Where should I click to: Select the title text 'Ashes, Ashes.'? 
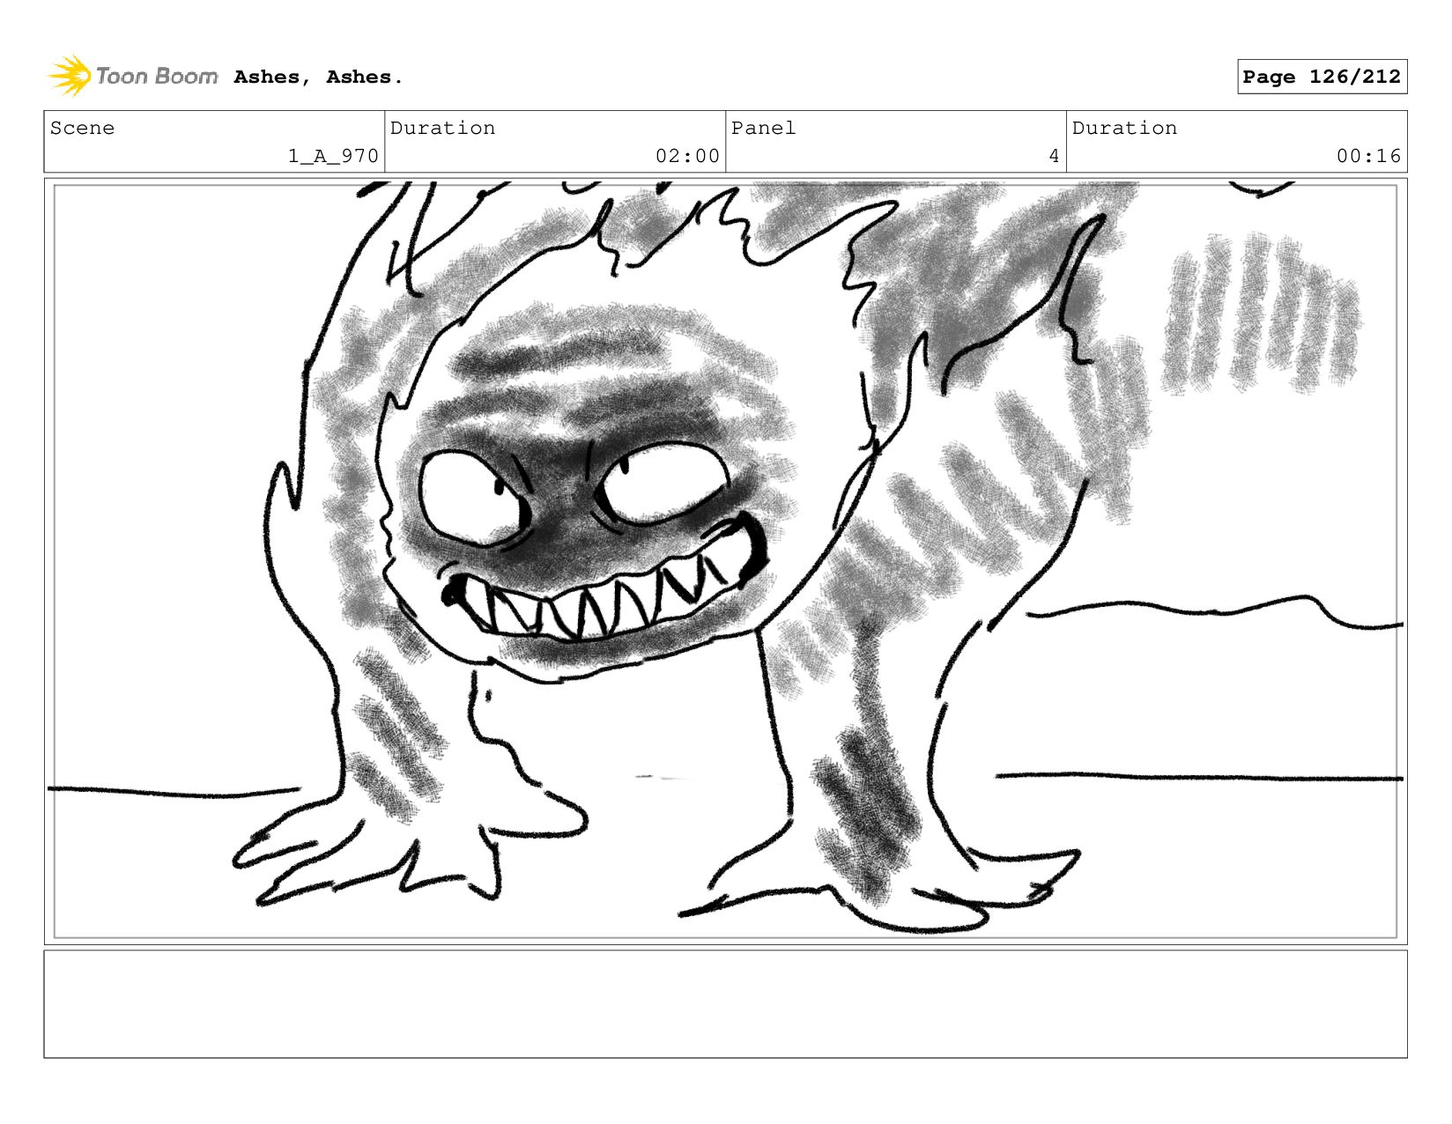click(x=318, y=78)
